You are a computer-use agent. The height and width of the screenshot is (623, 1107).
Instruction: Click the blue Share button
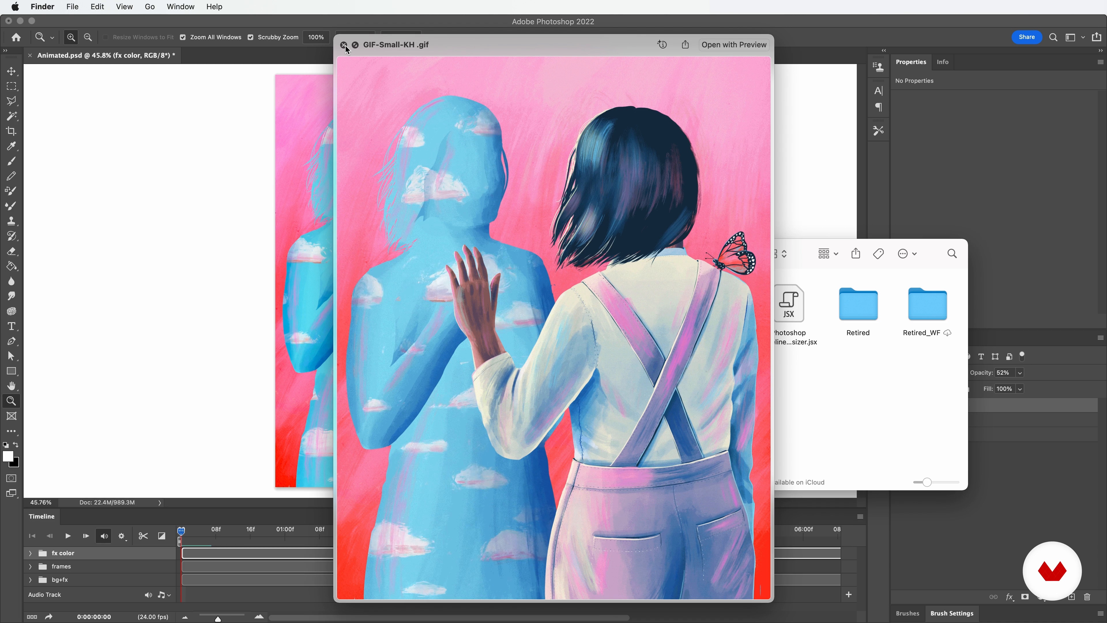pyautogui.click(x=1026, y=37)
